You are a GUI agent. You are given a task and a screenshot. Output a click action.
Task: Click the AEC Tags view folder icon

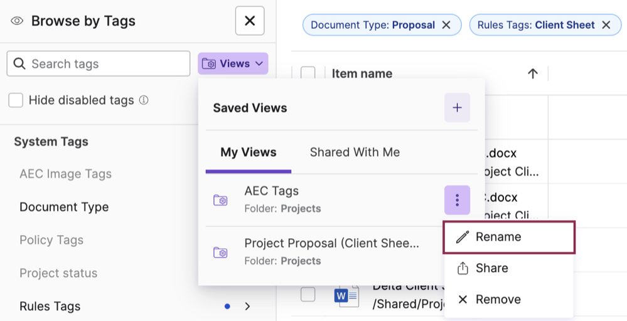pyautogui.click(x=220, y=200)
